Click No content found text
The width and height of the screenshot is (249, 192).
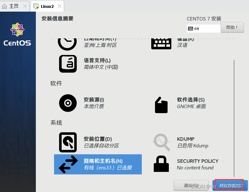(195, 168)
